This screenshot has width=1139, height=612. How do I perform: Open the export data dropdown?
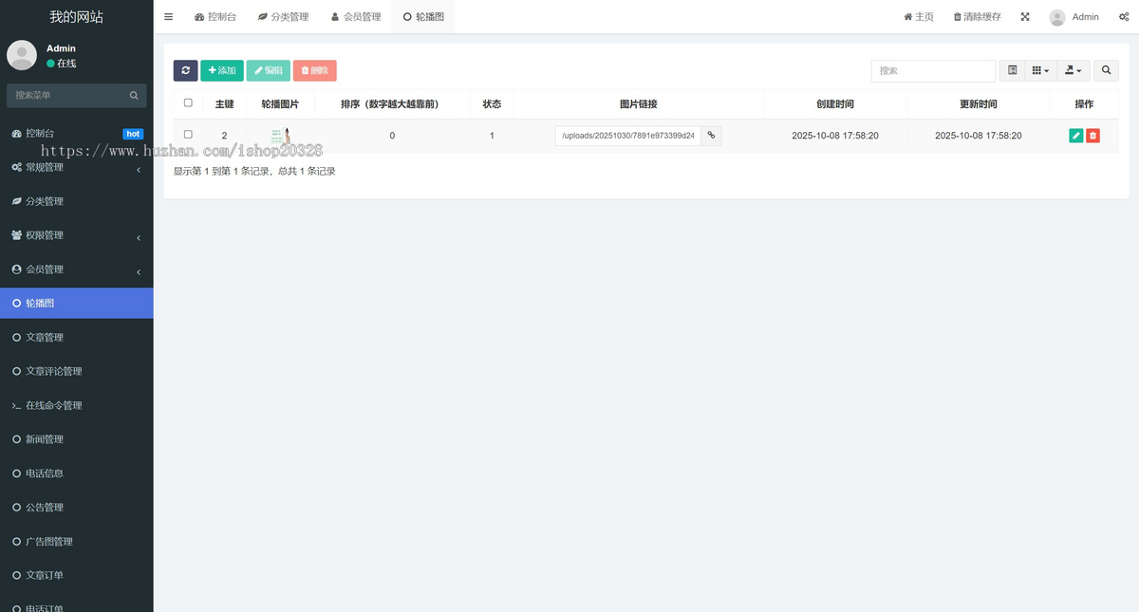pyautogui.click(x=1074, y=70)
